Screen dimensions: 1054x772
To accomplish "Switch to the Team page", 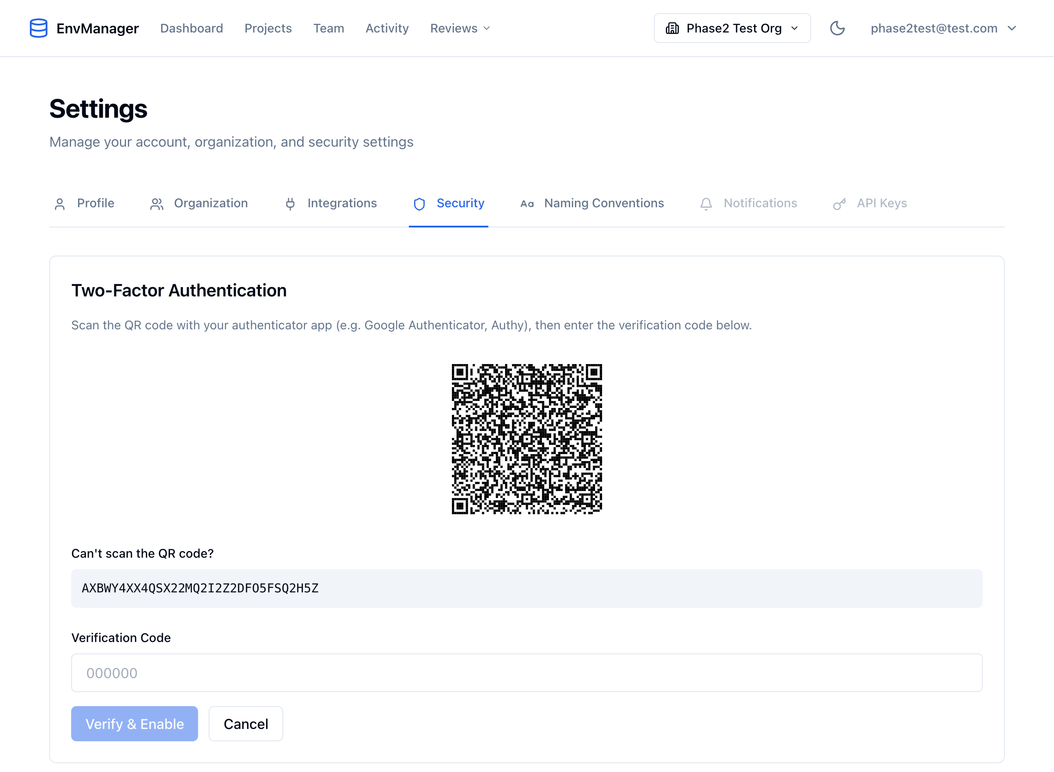I will [x=328, y=28].
